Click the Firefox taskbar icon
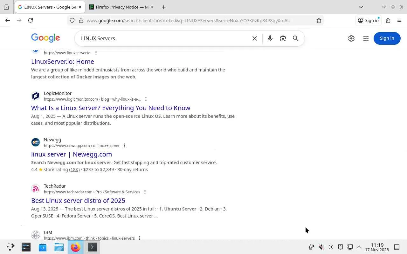 coord(76,247)
